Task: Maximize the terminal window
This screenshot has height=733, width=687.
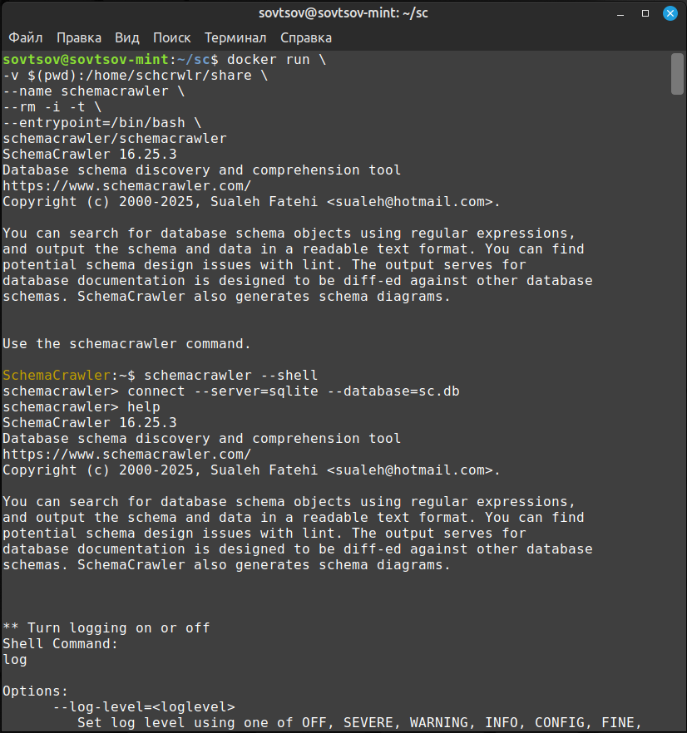Action: [645, 13]
